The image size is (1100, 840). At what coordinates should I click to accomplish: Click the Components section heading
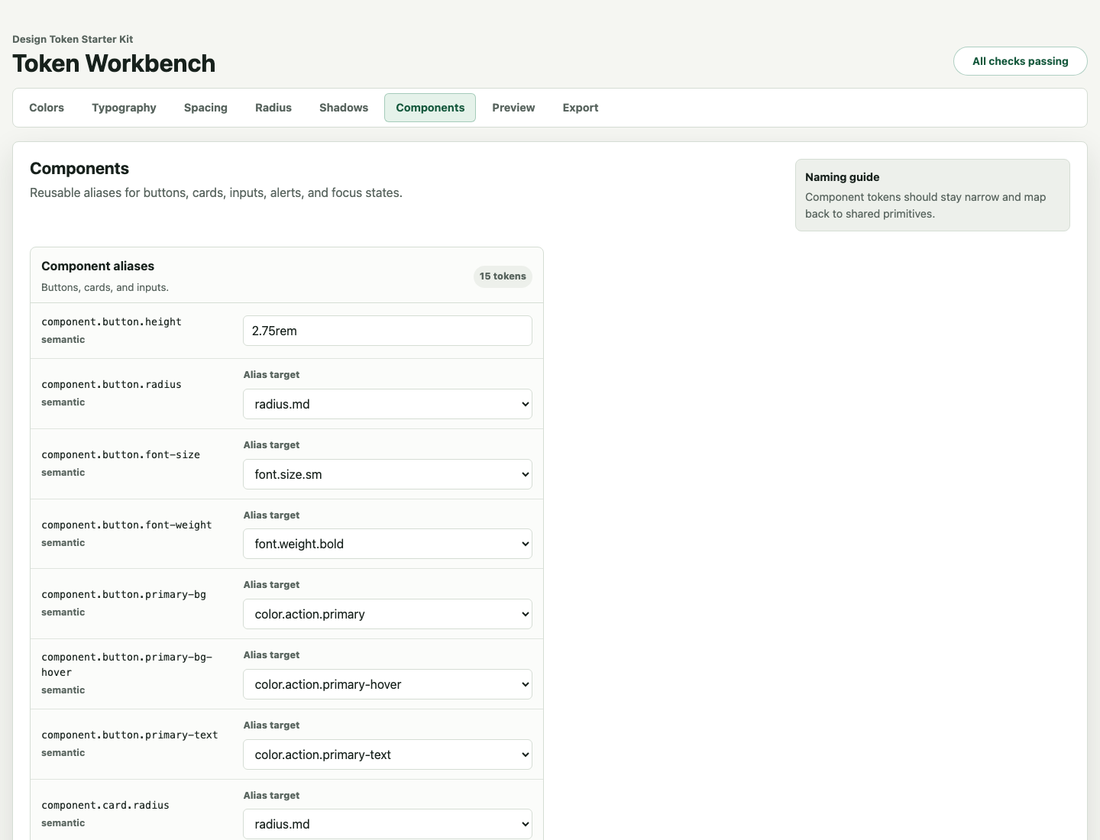tap(79, 169)
